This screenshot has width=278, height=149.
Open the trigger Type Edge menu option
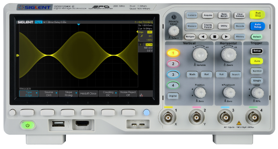coord(29,93)
